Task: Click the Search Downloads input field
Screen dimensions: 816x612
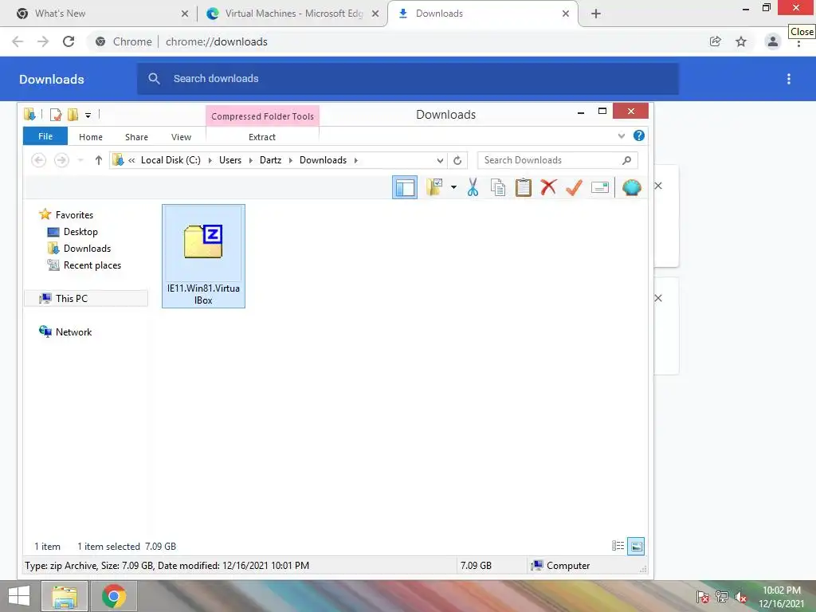Action: coord(557,160)
